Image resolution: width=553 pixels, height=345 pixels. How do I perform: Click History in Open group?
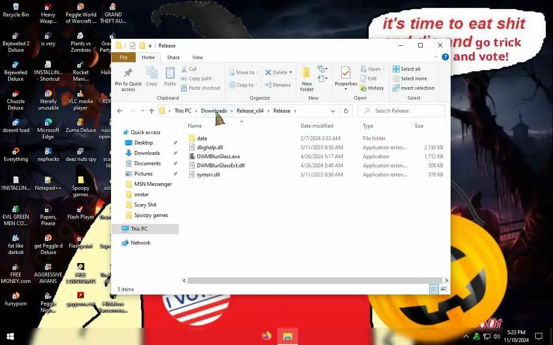point(372,88)
